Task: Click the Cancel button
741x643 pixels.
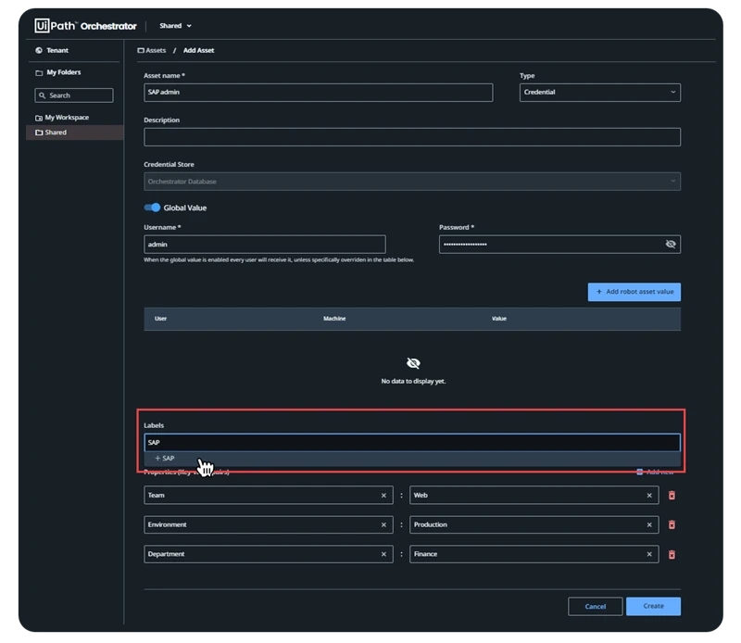Action: (x=595, y=607)
